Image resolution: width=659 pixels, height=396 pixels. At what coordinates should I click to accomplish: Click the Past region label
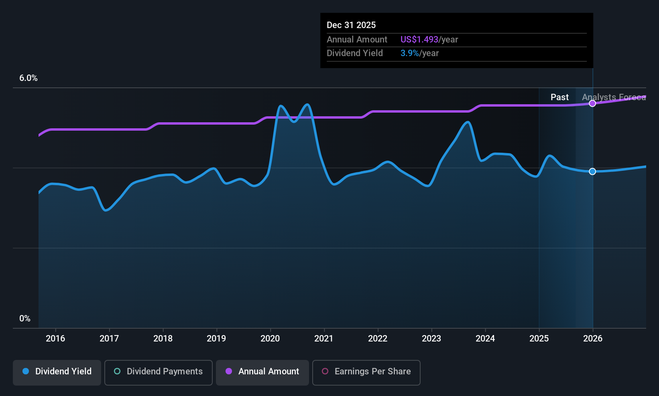pyautogui.click(x=559, y=97)
